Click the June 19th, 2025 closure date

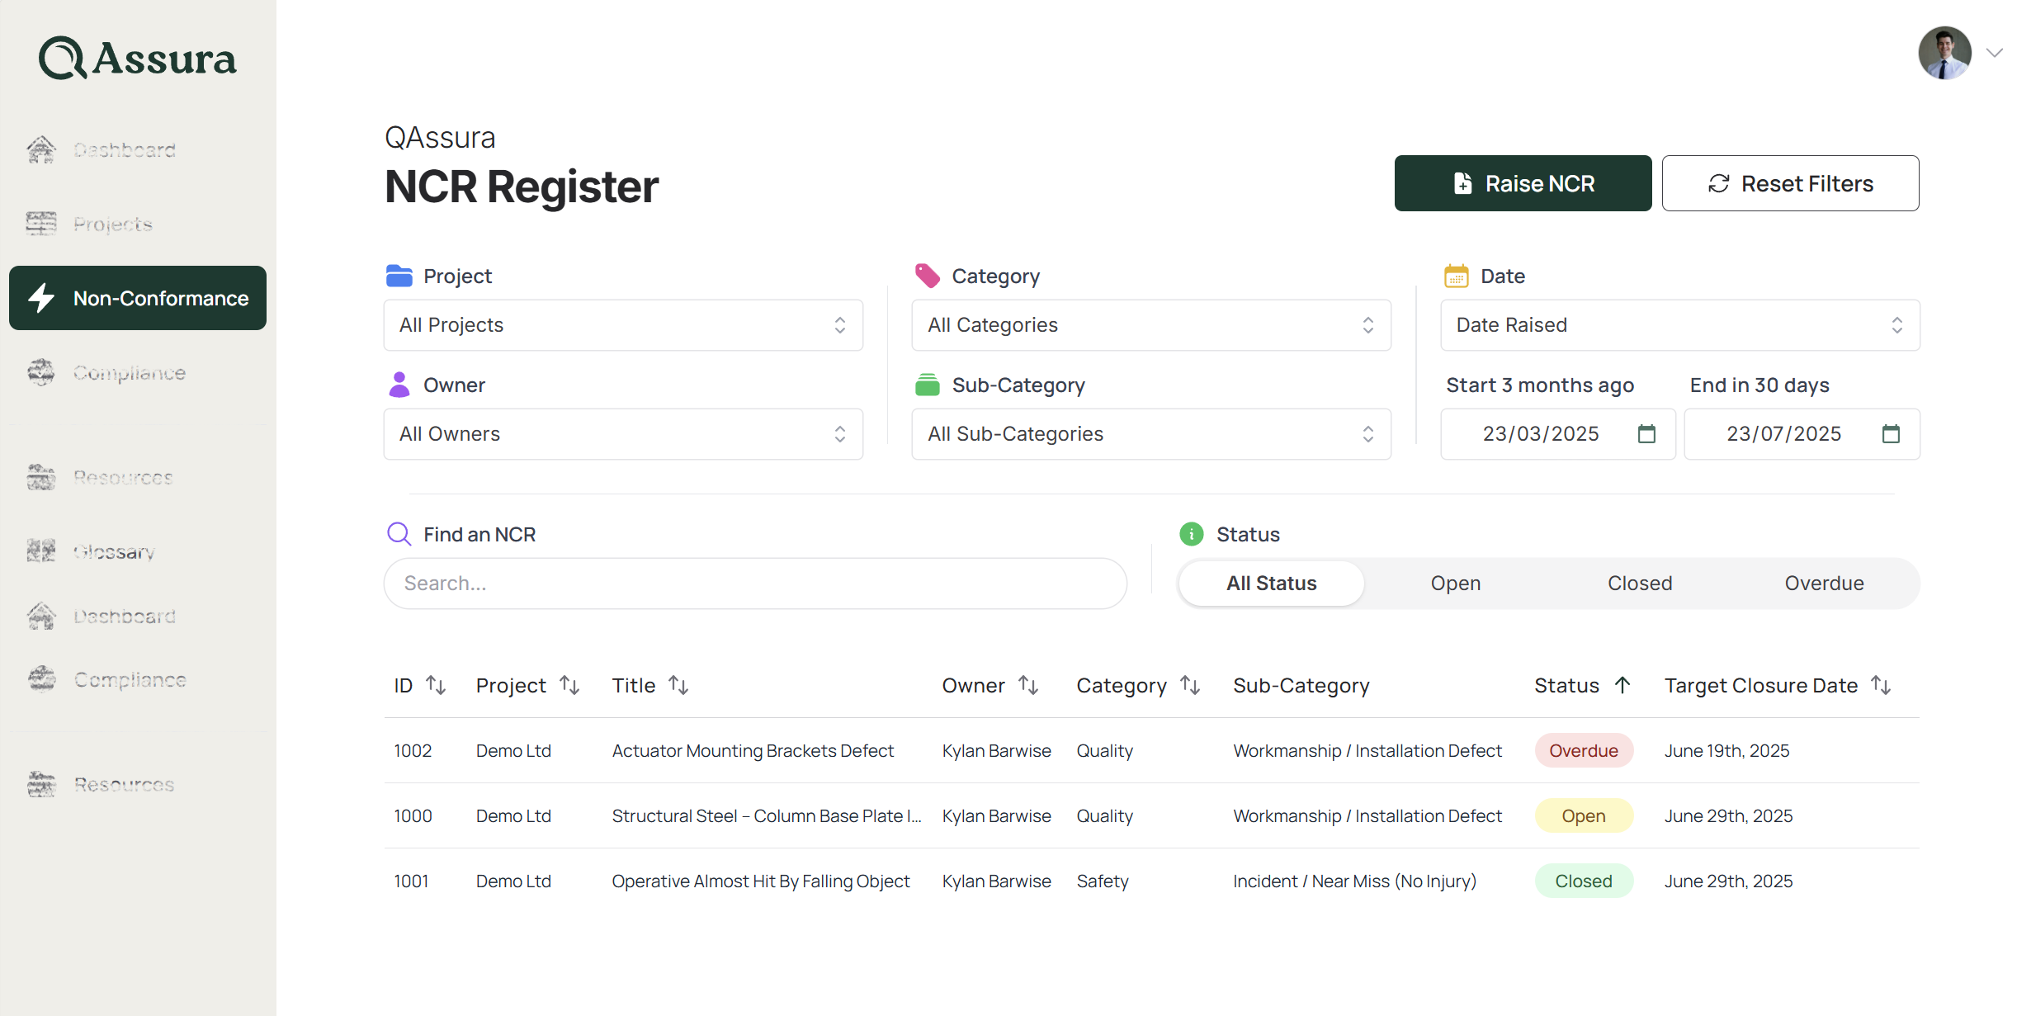1726,750
